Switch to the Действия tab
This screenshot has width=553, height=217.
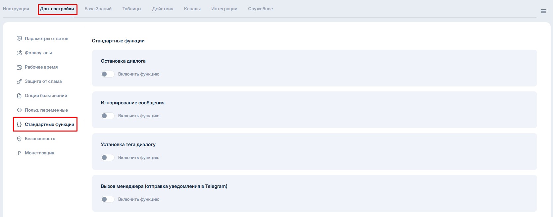[163, 9]
